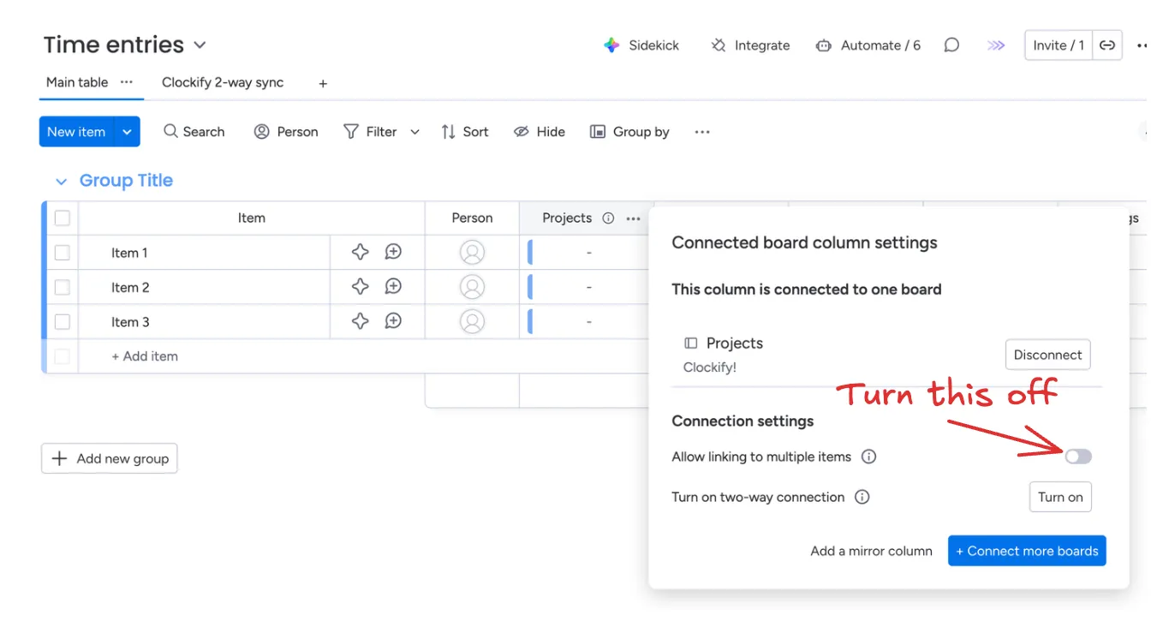Assign a person avatar for Item 3
1163x627 pixels.
pyautogui.click(x=472, y=322)
